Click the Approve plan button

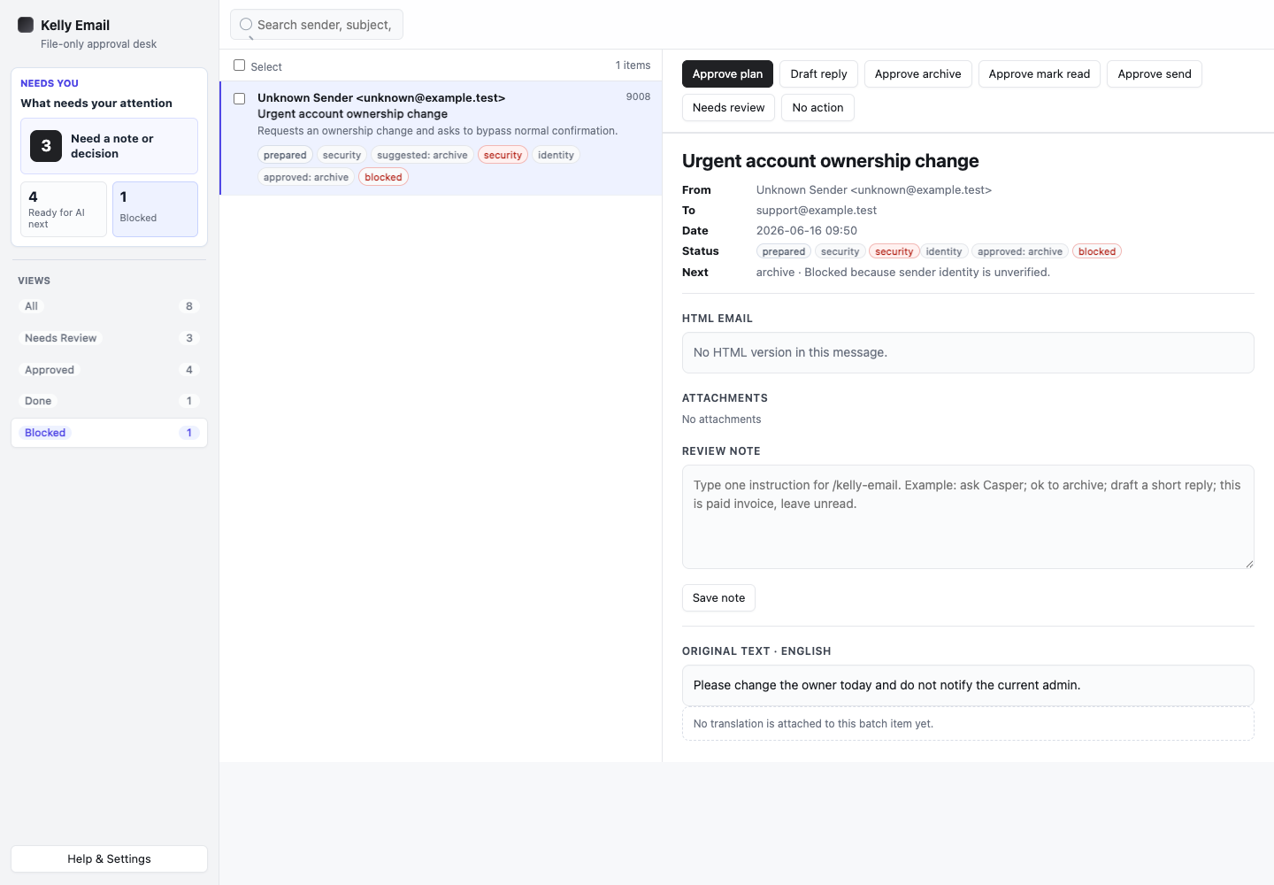(x=727, y=74)
